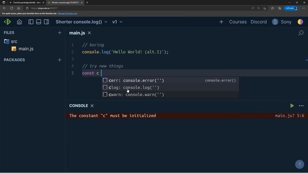This screenshot has height=173, width=308.
Task: Open a new browser tab
Action: click(x=87, y=2)
